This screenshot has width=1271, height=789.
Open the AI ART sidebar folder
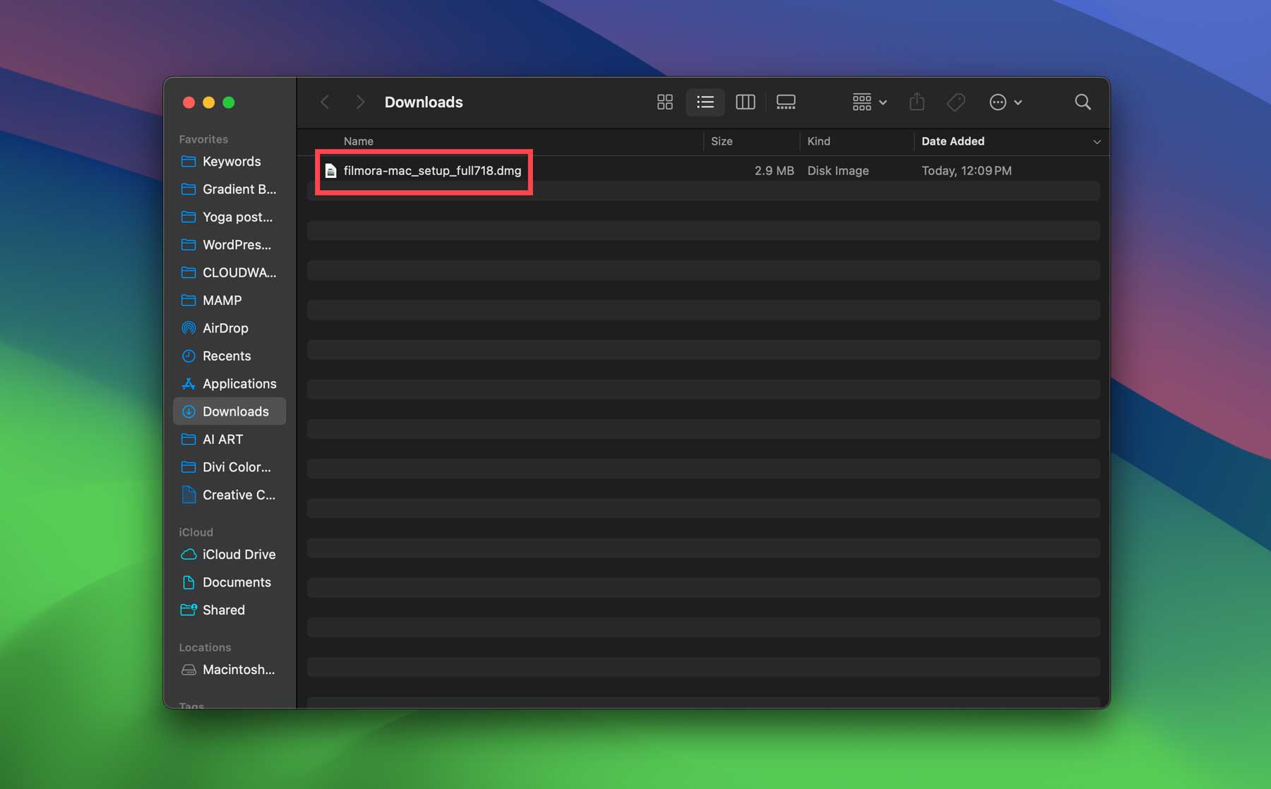229,439
